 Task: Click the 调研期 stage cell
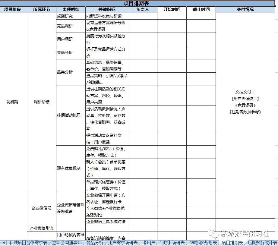(x=14, y=102)
